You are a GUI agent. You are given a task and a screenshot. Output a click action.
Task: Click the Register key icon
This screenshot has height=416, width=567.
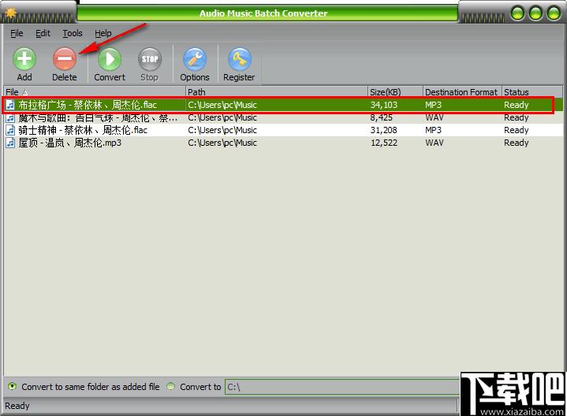coord(239,59)
